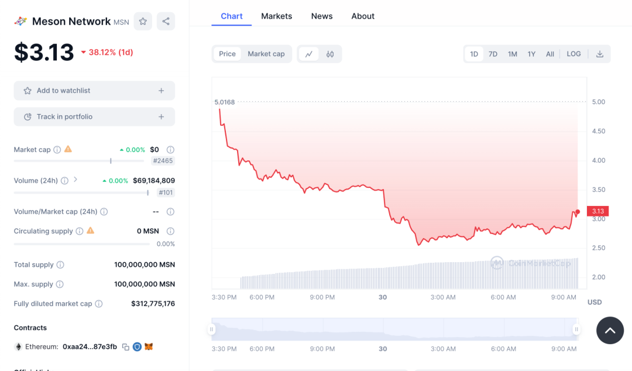Select the 7D time range
The width and height of the screenshot is (632, 371).
click(x=493, y=54)
